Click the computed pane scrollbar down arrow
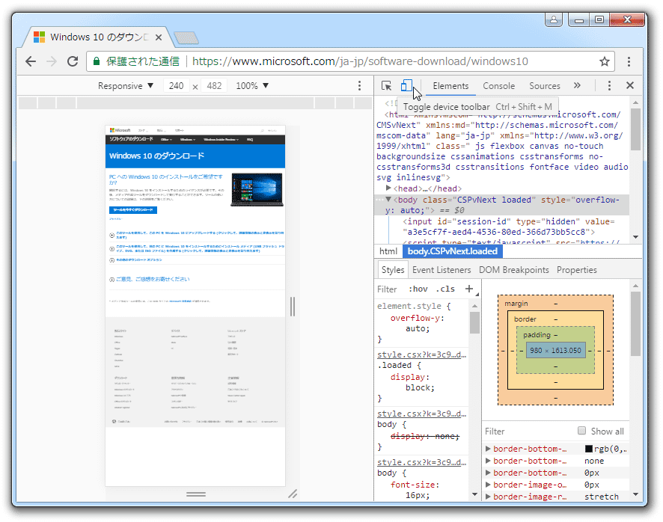Screen dimensions: 663x522 635,494
